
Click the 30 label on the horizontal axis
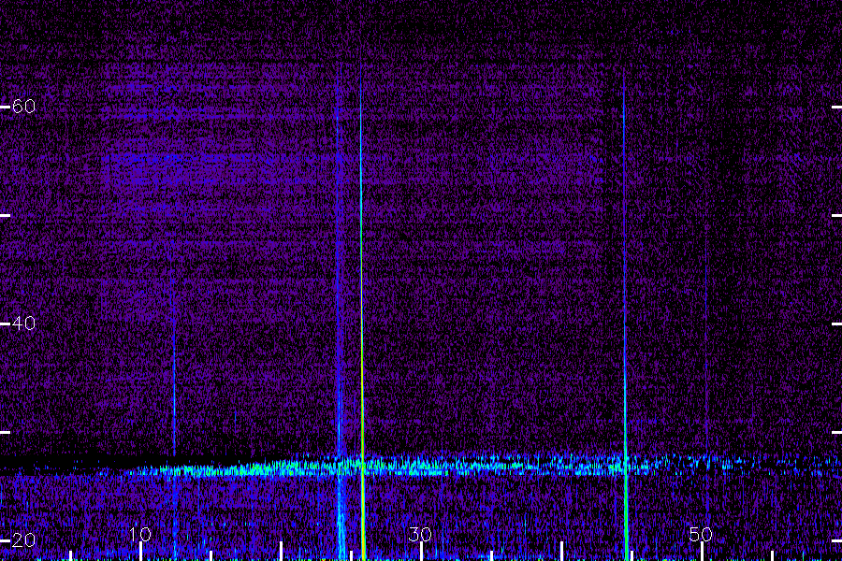(x=420, y=534)
